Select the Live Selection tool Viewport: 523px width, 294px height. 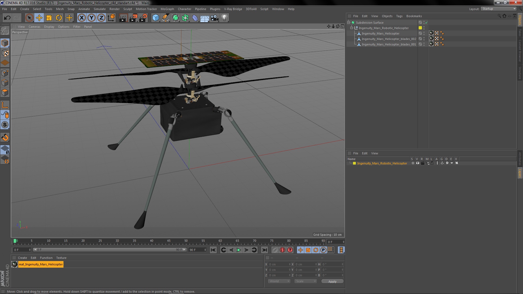pyautogui.click(x=29, y=18)
